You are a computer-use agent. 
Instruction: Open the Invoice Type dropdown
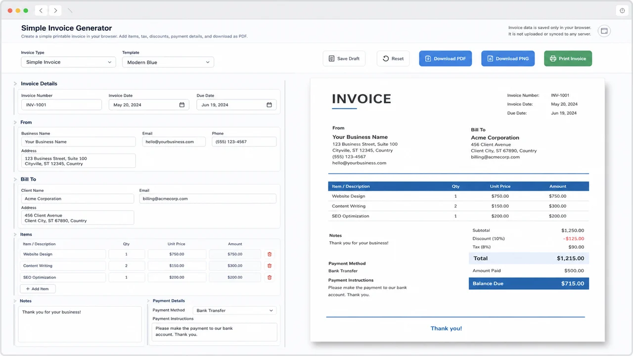point(68,62)
